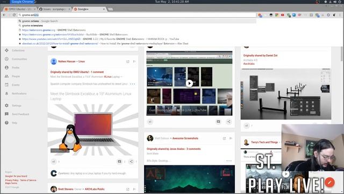The image size is (344, 194).
Task: Open Terry's Tech and Things profile link
Action: (x=264, y=142)
